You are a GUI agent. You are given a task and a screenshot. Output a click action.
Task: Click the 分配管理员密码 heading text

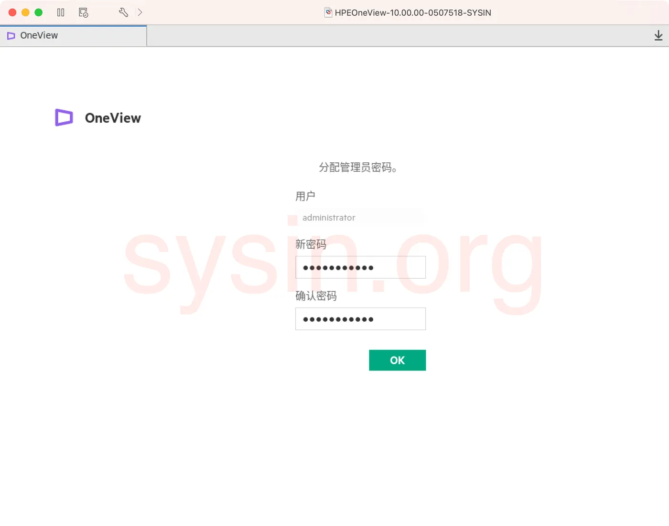click(358, 168)
